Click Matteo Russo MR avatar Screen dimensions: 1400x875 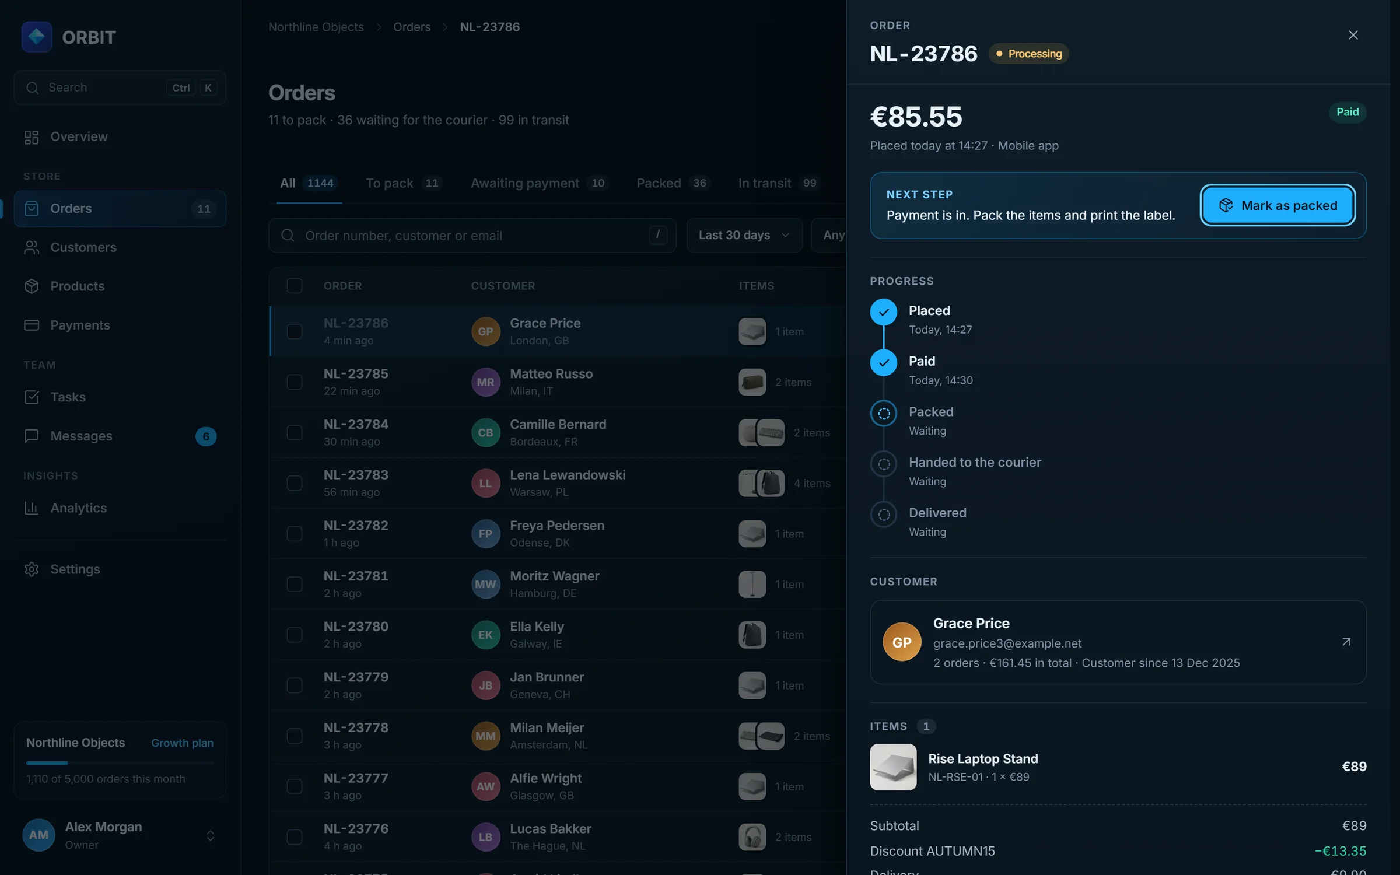(x=485, y=382)
